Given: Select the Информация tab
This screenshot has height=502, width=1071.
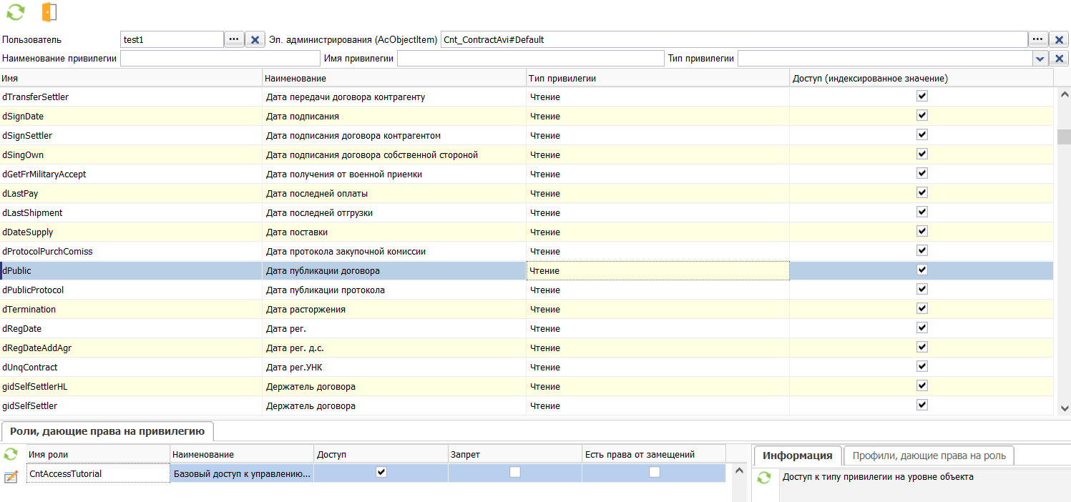Looking at the screenshot, I should 797,456.
